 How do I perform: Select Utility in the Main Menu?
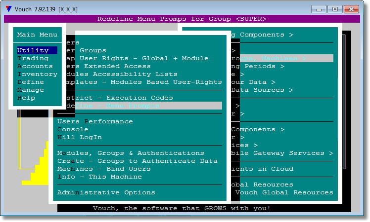[x=37, y=50]
